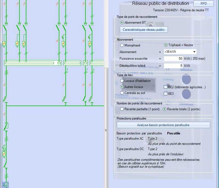Click the surge arrester above the busbar labeled 1
The image size is (219, 188).
click(63, 43)
